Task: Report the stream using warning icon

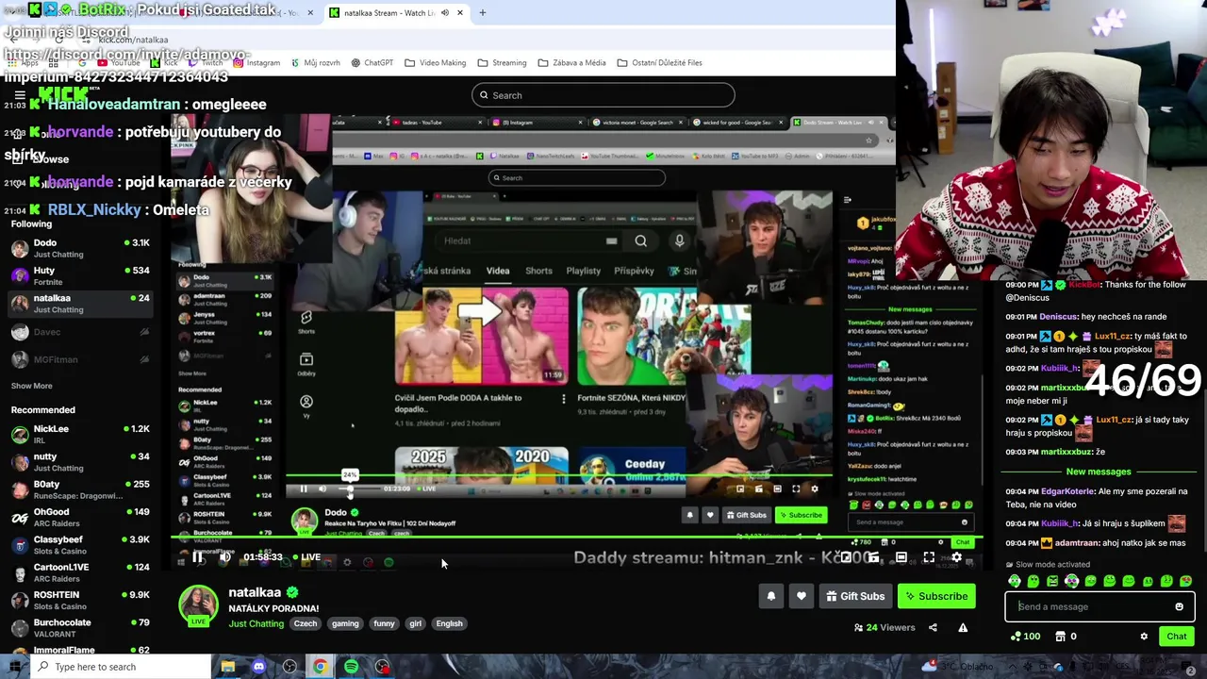Action: pos(963,627)
